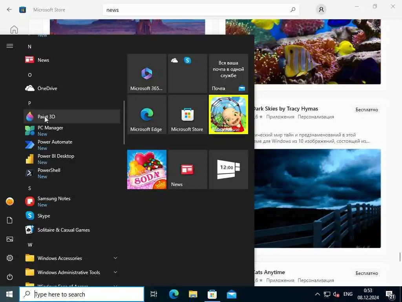402x302 pixels.
Task: Open Dark Skies by Tracy Hymas title
Action: (x=285, y=109)
